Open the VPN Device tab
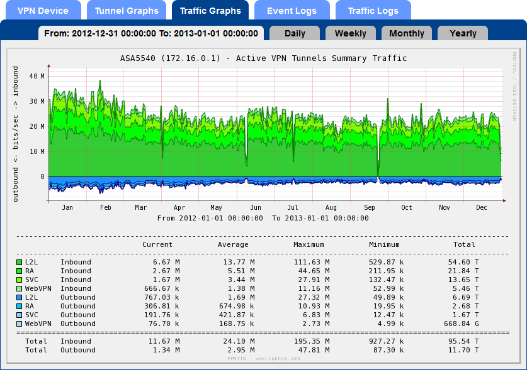Screen dimensions: 527x370 [43, 11]
